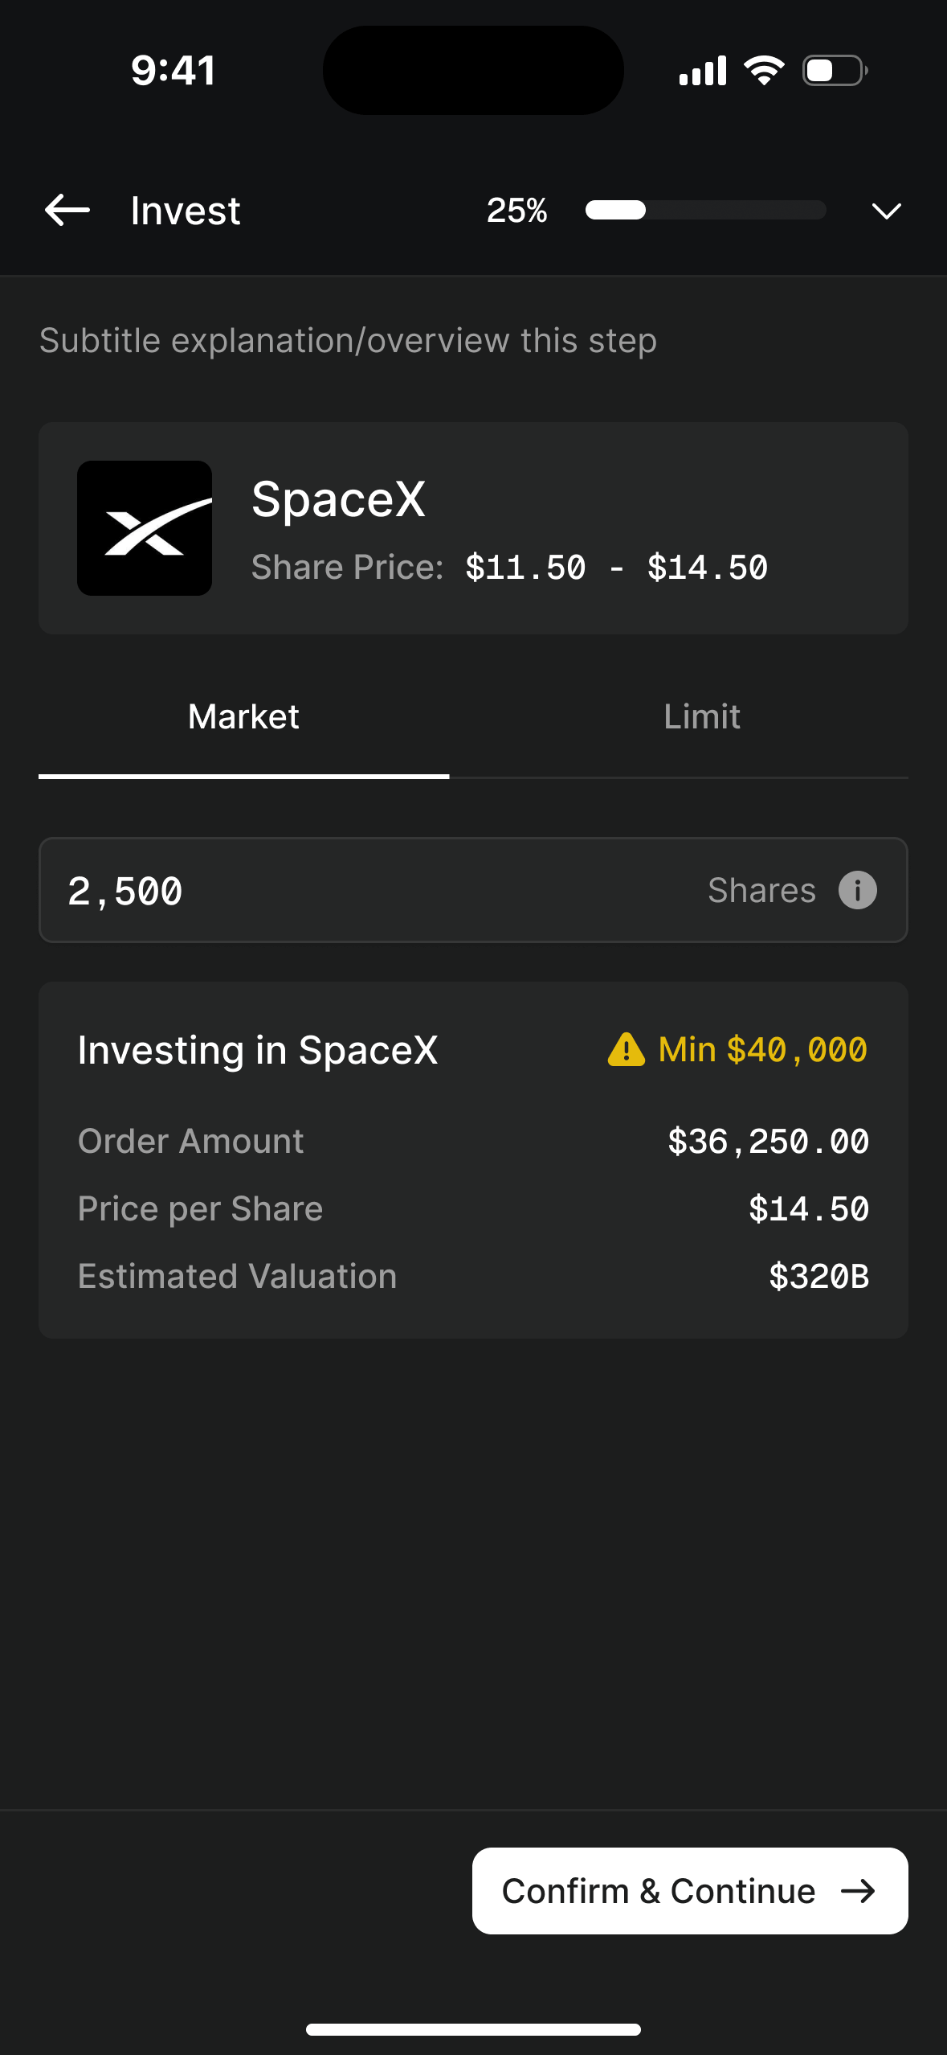
Task: Check the Wi-Fi status icon
Action: 764,71
